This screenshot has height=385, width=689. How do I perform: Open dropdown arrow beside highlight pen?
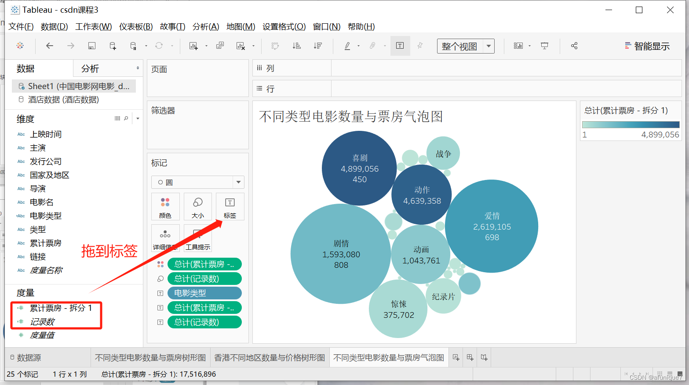(x=359, y=46)
